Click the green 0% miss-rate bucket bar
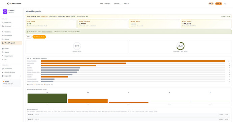This screenshot has width=233, height=122. coord(47,98)
